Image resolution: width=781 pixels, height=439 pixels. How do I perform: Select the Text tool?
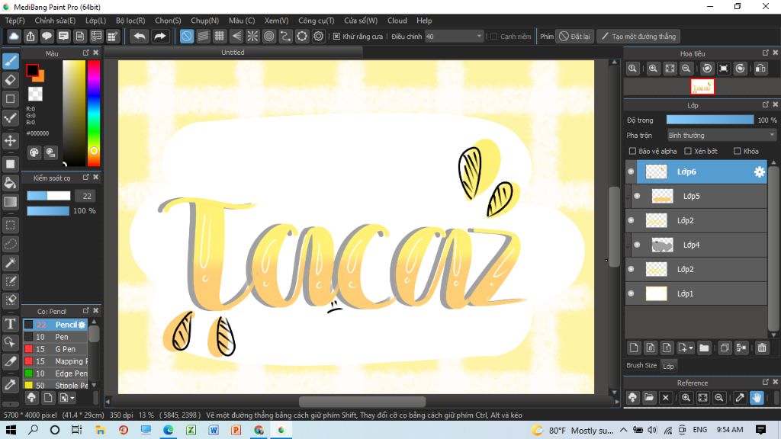(11, 324)
